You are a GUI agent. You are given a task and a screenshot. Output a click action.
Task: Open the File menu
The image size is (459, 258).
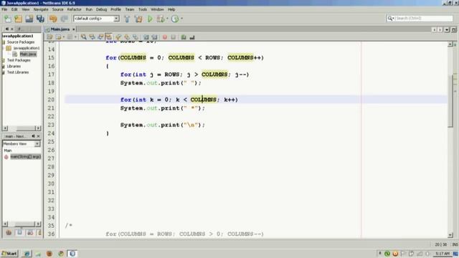click(4, 9)
